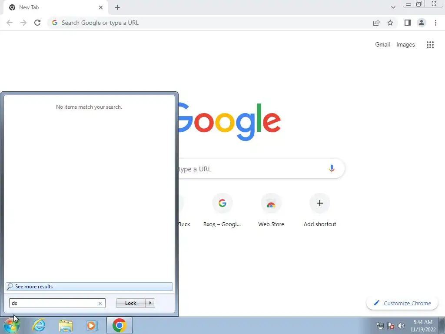
Task: Click Add shortcut tile
Action: pyautogui.click(x=320, y=210)
